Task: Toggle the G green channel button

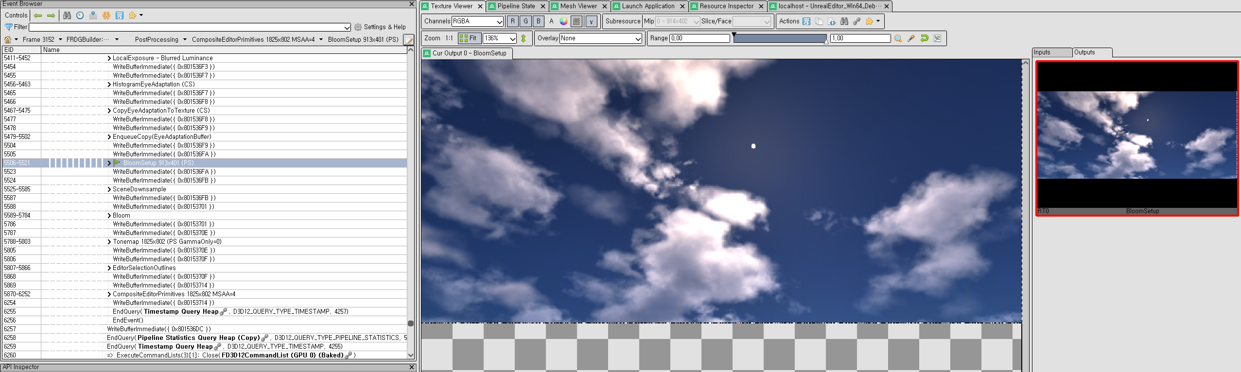Action: pos(525,21)
